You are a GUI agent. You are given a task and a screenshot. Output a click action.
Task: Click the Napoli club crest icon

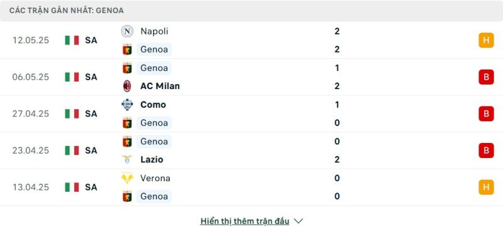127,31
